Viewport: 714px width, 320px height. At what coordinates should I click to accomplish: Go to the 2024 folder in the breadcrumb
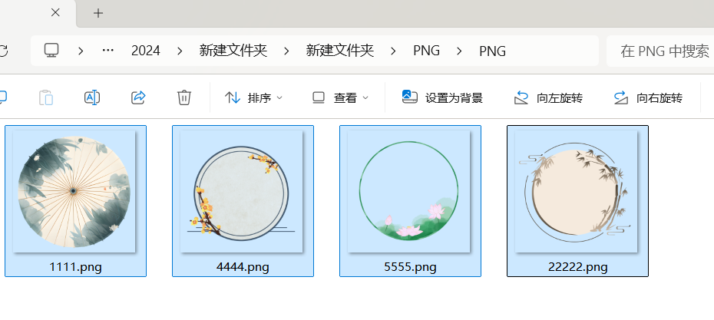click(x=146, y=51)
